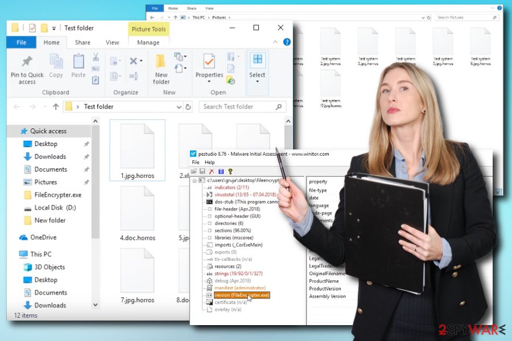The width and height of the screenshot is (512, 341).
Task: Select This PC in navigation pane
Action: click(41, 254)
